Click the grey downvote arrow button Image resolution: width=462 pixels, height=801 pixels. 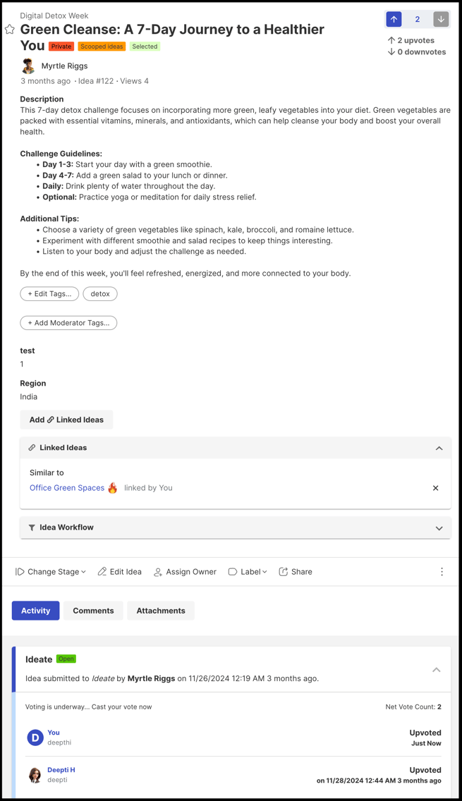441,20
